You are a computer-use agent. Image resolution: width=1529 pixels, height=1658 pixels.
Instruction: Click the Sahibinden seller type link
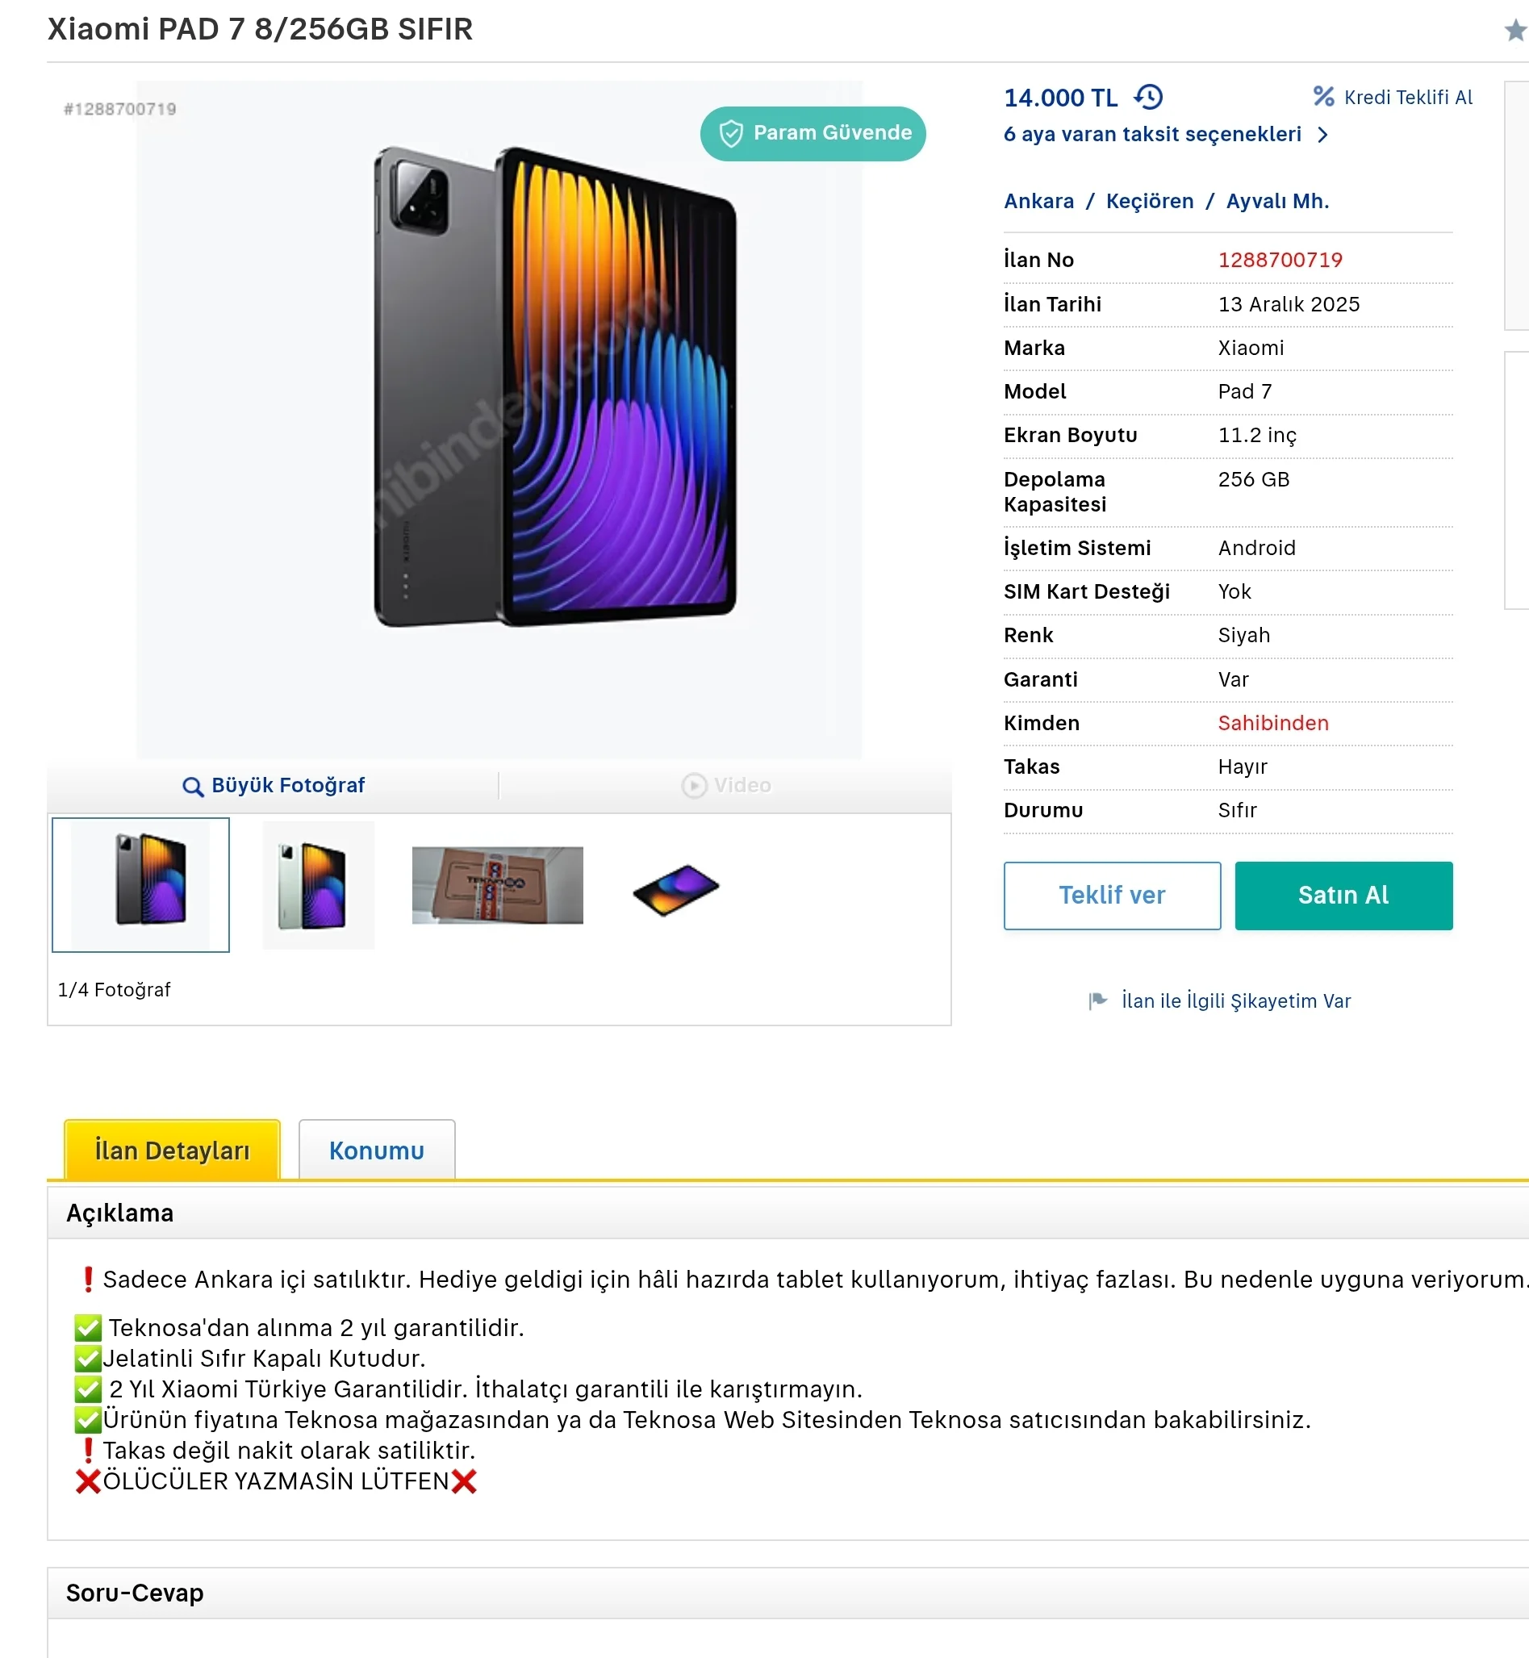coord(1272,723)
